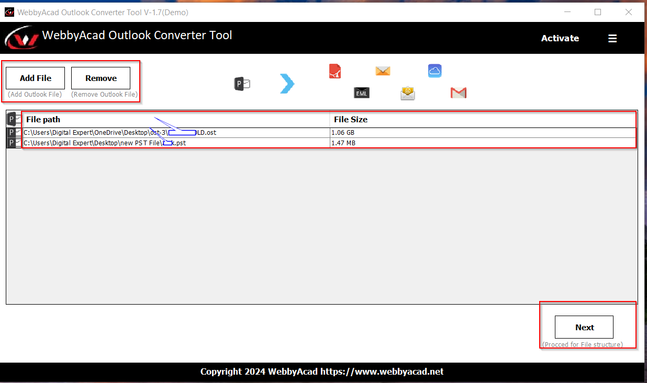The width and height of the screenshot is (647, 383).
Task: Click the app icon in the title bar
Action: [x=8, y=11]
